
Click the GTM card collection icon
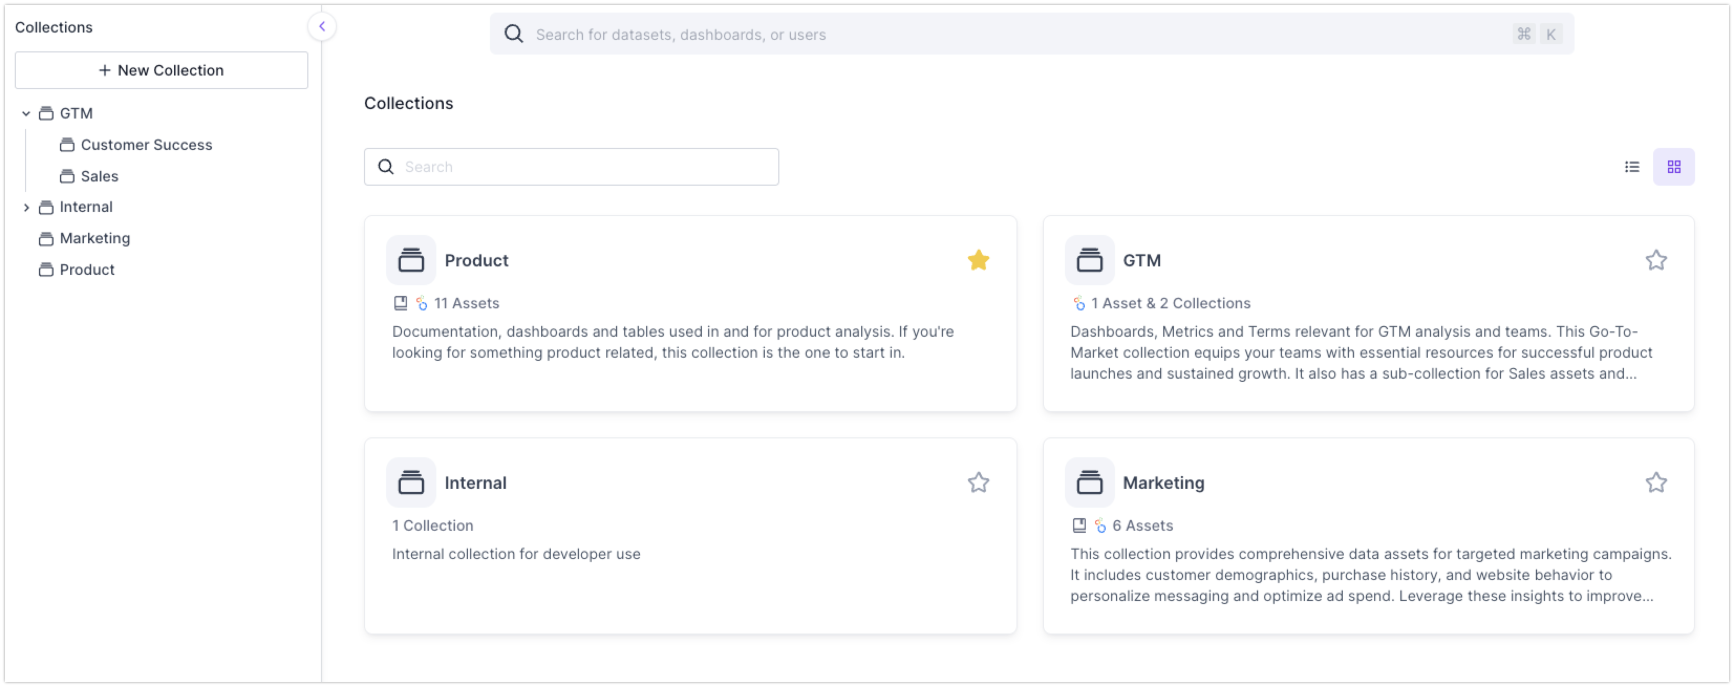pos(1089,260)
